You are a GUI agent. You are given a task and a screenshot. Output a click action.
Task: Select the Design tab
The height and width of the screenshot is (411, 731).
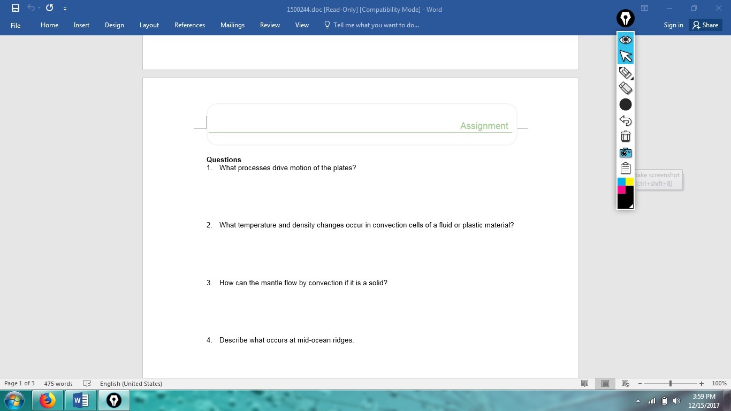tap(114, 25)
